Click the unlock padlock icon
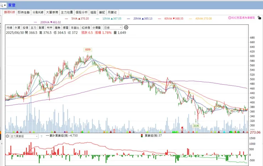Screen dimensions: 263x166 259,17
